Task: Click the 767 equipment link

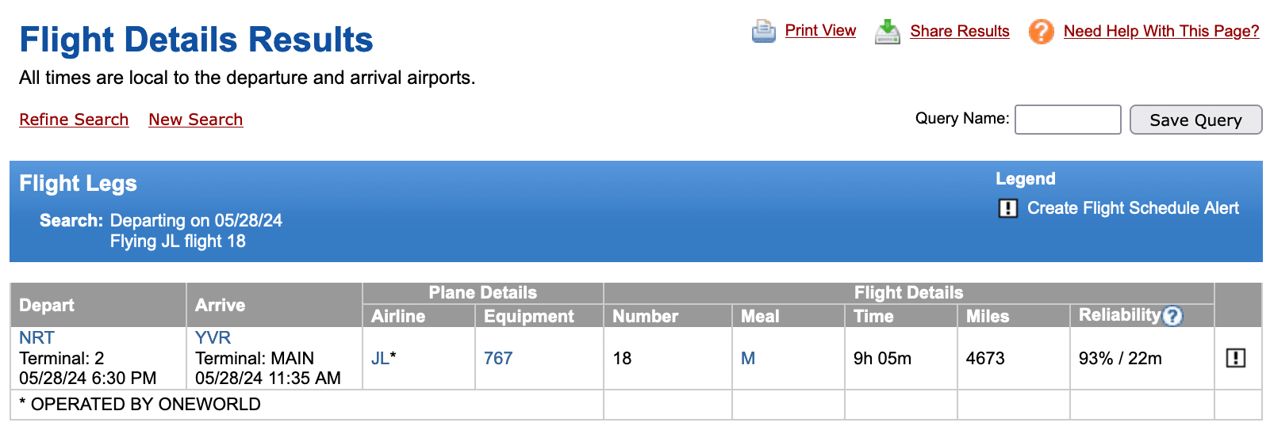Action: pyautogui.click(x=498, y=358)
